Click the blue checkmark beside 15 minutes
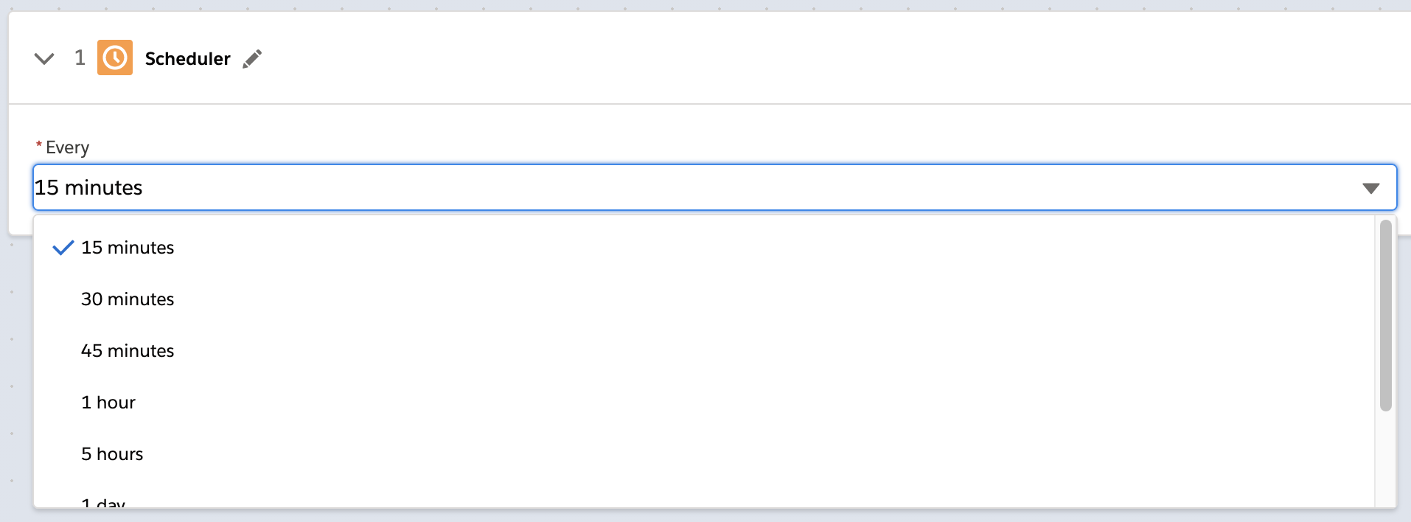Image resolution: width=1411 pixels, height=522 pixels. 63,248
